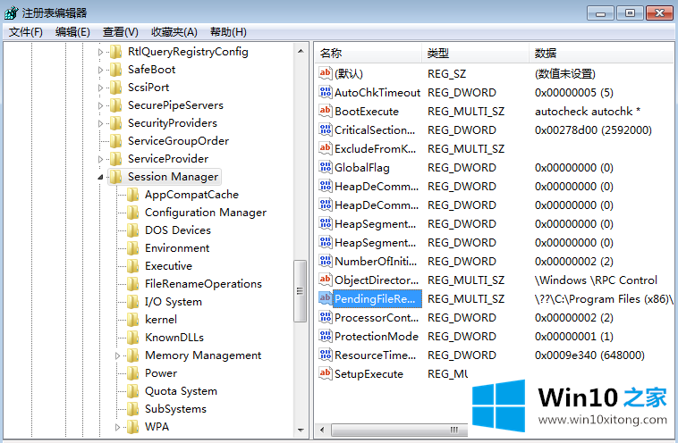
Task: Click the folder icon beside kernel
Action: [x=133, y=320]
